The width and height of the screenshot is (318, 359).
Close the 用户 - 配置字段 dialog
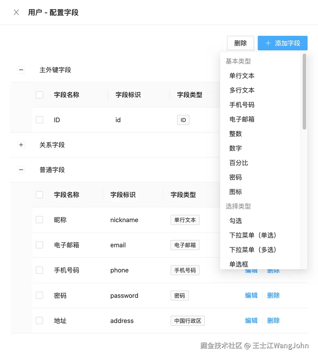tap(16, 12)
